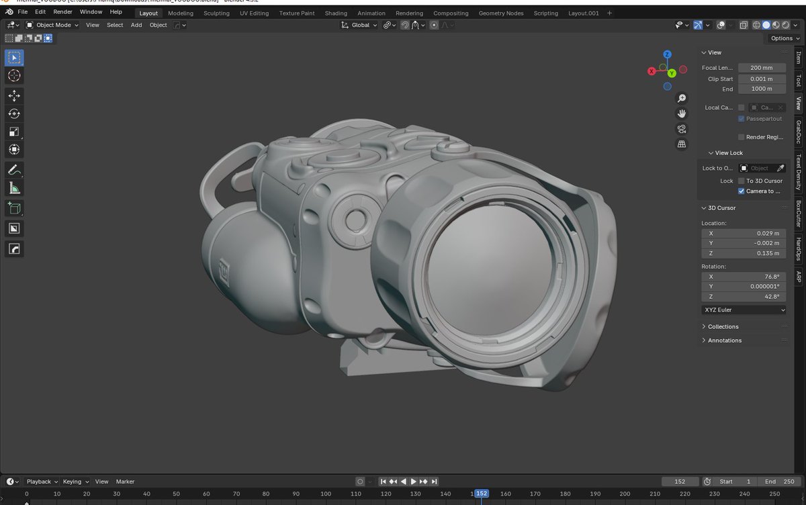Open the Options dropdown
806x505 pixels.
785,38
